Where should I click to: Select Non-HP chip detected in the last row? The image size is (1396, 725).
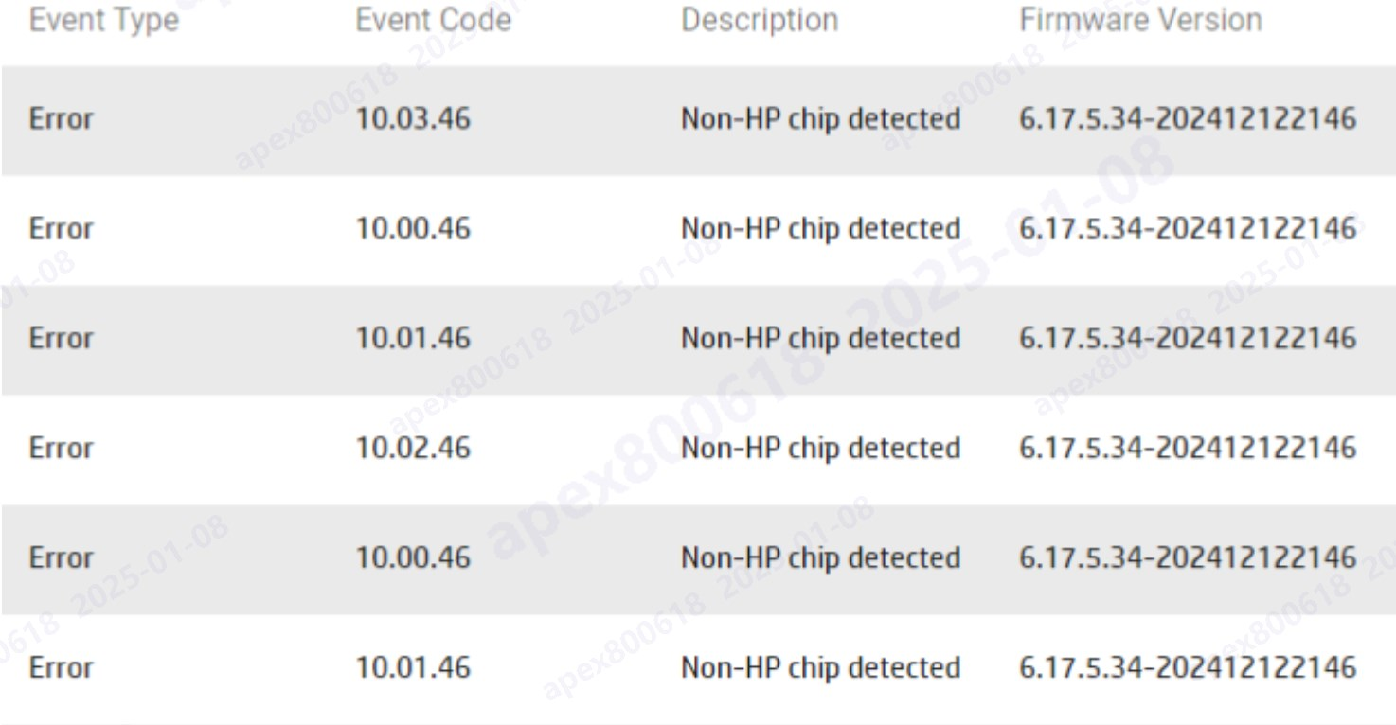click(x=820, y=667)
